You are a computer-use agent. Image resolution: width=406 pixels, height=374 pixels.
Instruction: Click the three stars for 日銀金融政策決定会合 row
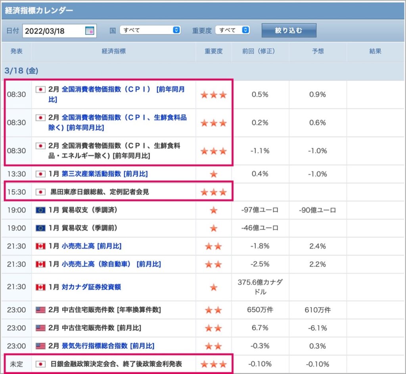[214, 364]
